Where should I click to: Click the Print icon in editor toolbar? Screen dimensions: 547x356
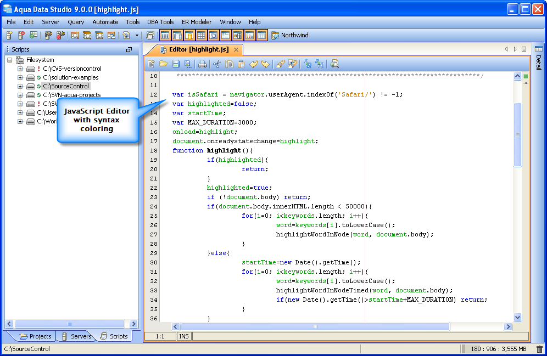pyautogui.click(x=202, y=64)
